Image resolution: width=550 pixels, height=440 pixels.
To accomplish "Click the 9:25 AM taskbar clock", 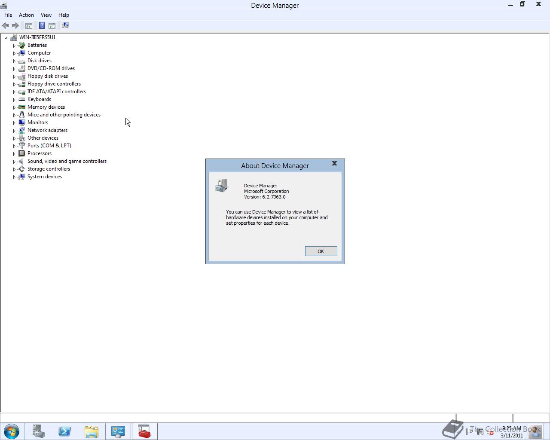I will tap(512, 428).
